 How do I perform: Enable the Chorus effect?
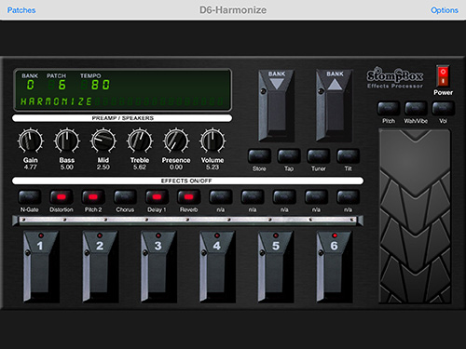[125, 197]
